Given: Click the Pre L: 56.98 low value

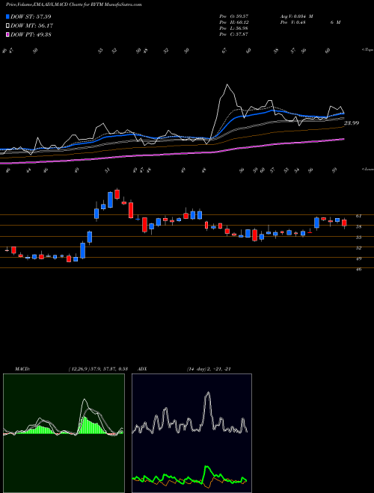Looking at the screenshot, I should tap(233, 28).
